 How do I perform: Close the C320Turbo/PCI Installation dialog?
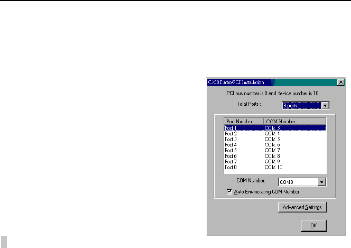pyautogui.click(x=340, y=82)
